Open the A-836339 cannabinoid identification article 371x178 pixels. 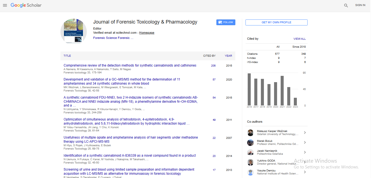130,156
